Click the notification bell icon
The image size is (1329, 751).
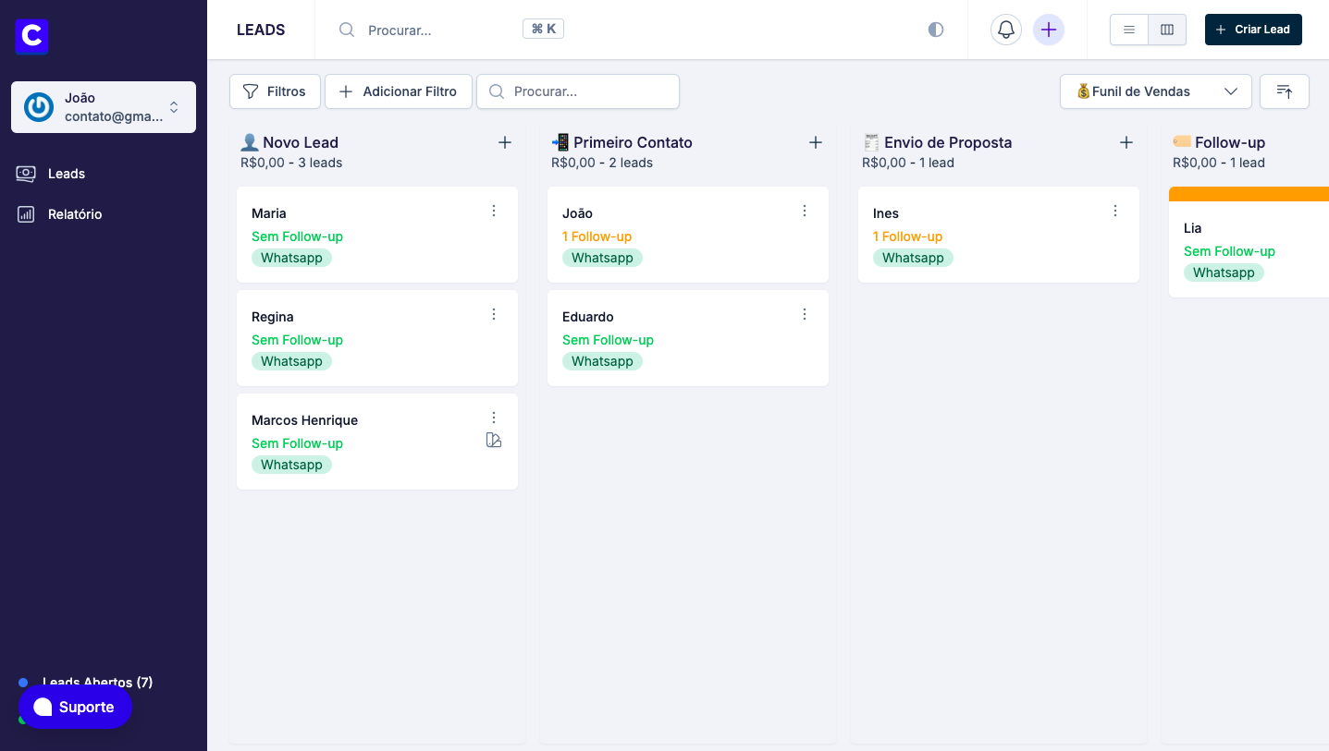[x=1006, y=30]
